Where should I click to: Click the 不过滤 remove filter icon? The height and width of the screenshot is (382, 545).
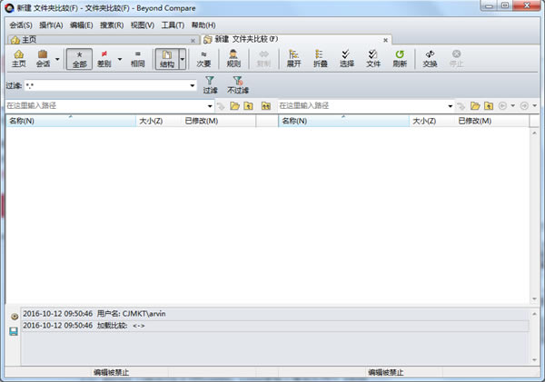237,85
